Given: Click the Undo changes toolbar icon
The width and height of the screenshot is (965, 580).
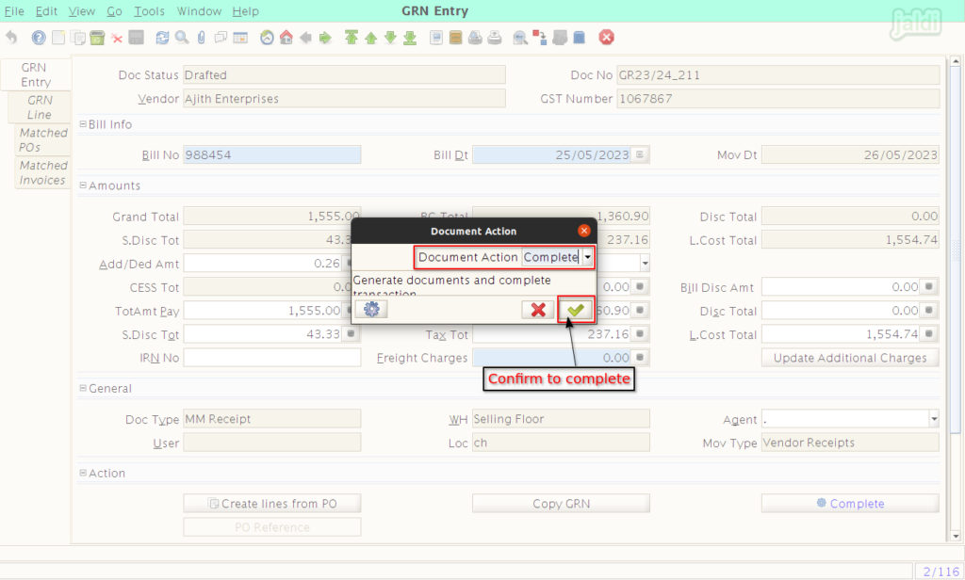Looking at the screenshot, I should pyautogui.click(x=11, y=38).
